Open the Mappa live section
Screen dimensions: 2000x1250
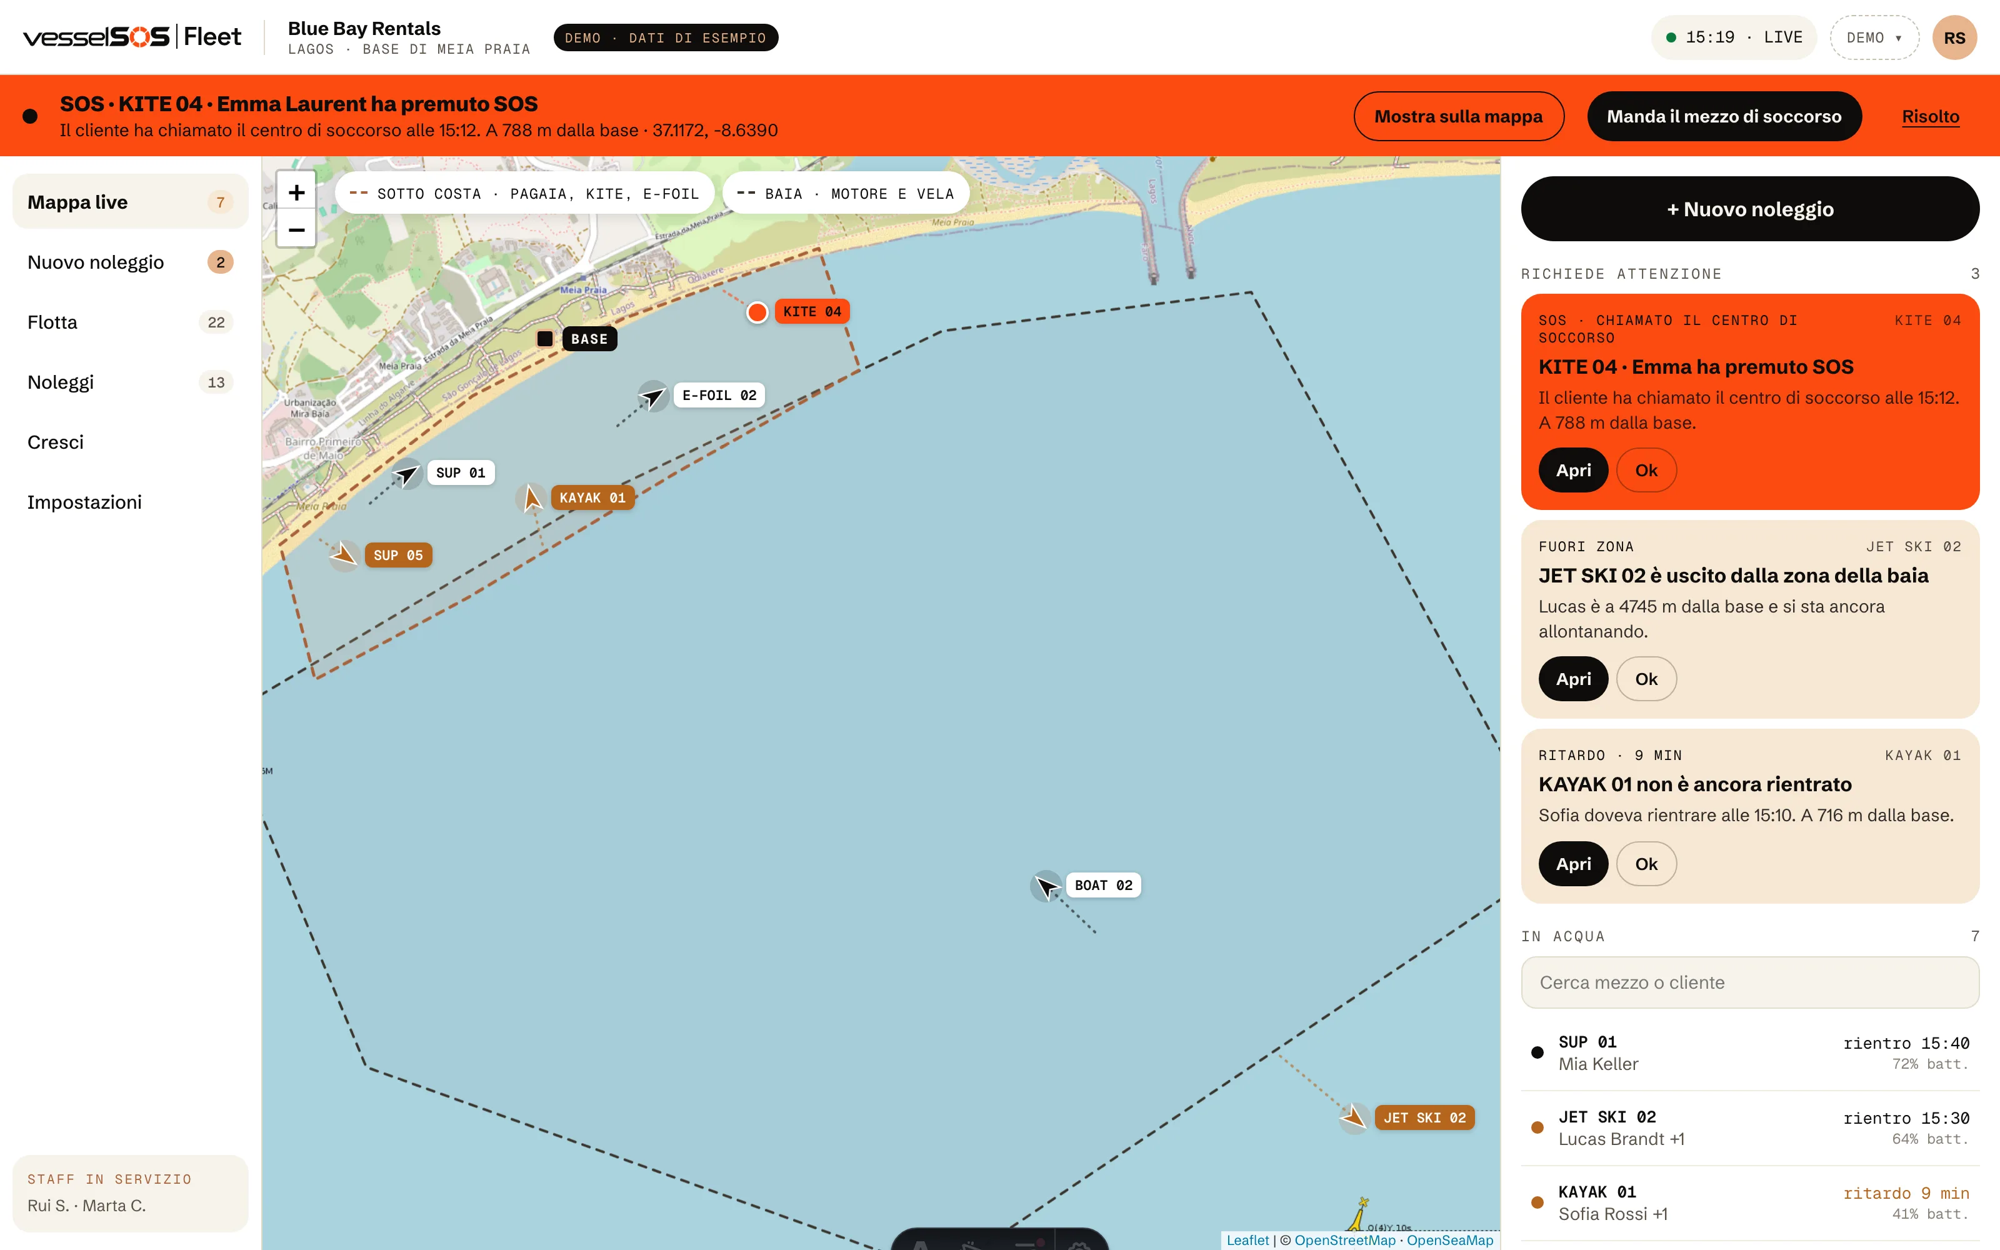tap(131, 202)
